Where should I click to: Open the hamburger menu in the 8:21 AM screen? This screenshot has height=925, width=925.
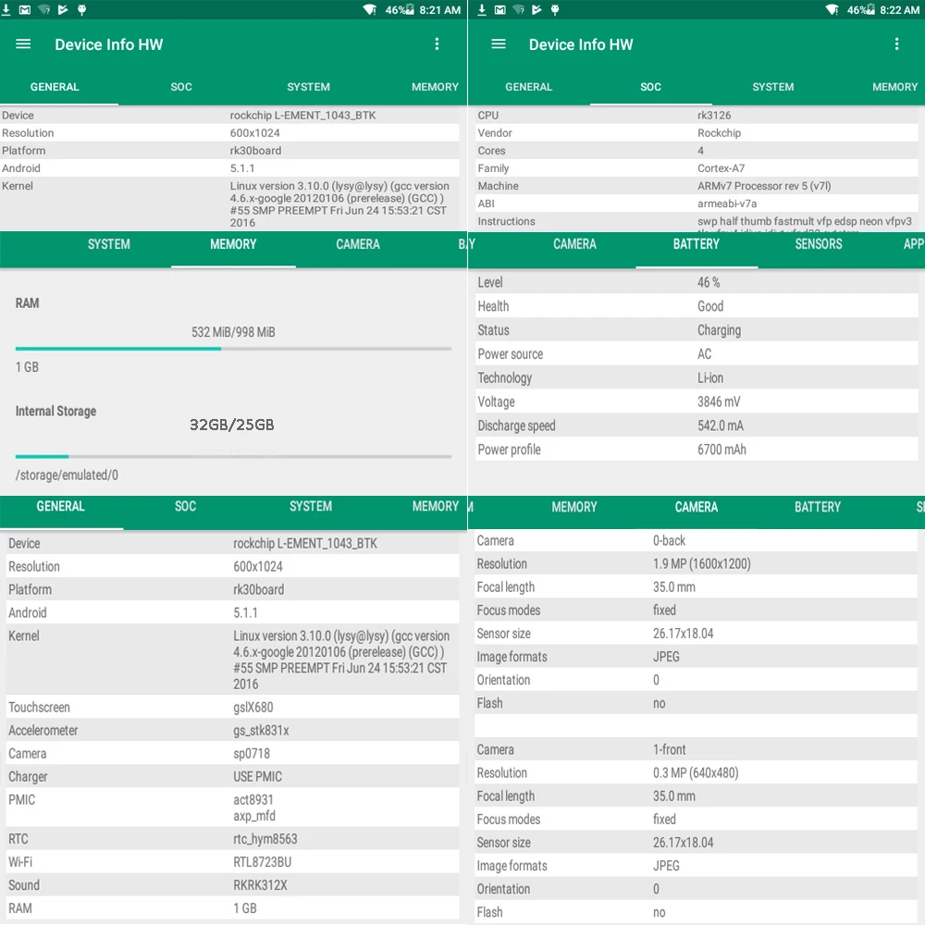point(23,44)
